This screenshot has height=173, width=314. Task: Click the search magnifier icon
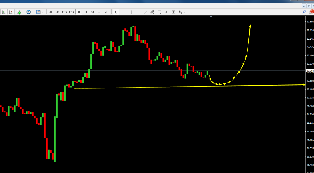(x=304, y=12)
